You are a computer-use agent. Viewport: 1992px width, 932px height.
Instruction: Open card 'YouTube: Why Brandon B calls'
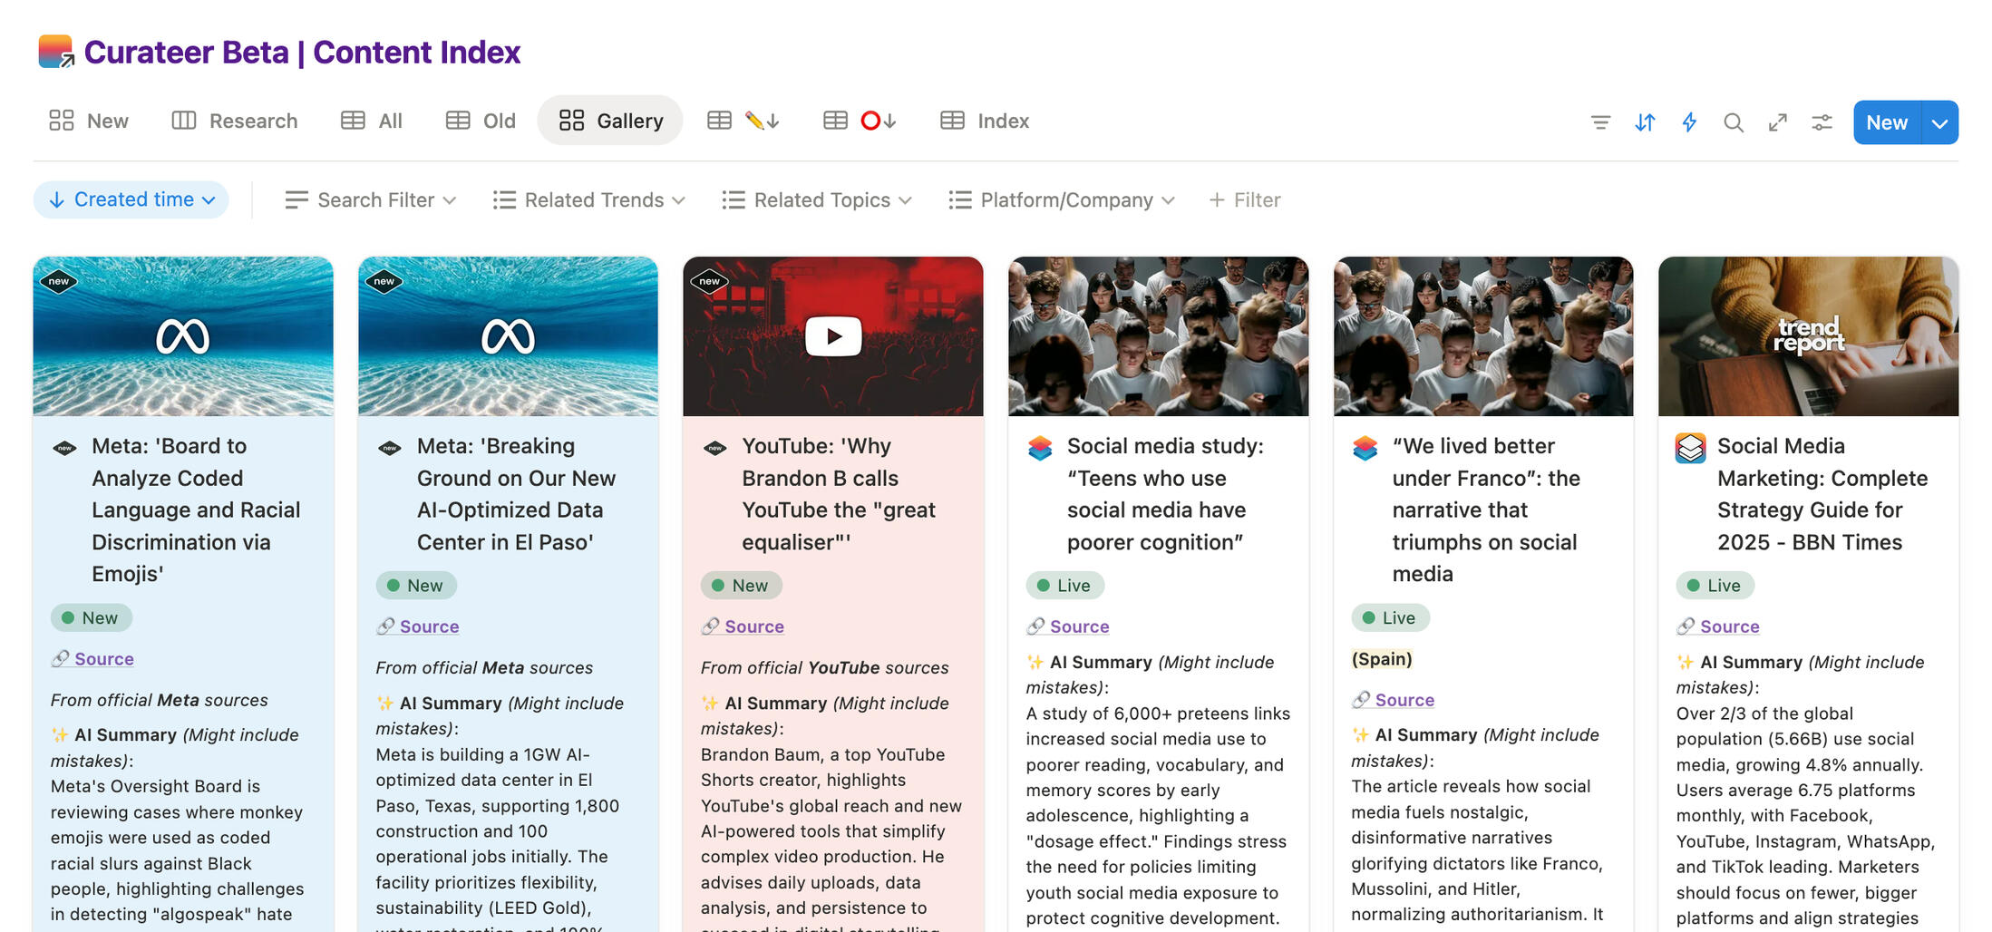pyautogui.click(x=839, y=494)
